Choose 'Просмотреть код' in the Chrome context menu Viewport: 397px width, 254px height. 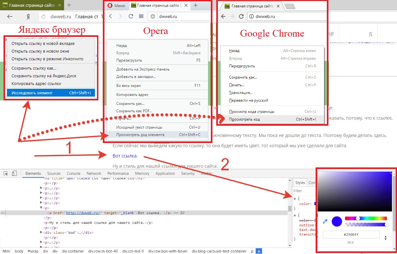click(272, 119)
